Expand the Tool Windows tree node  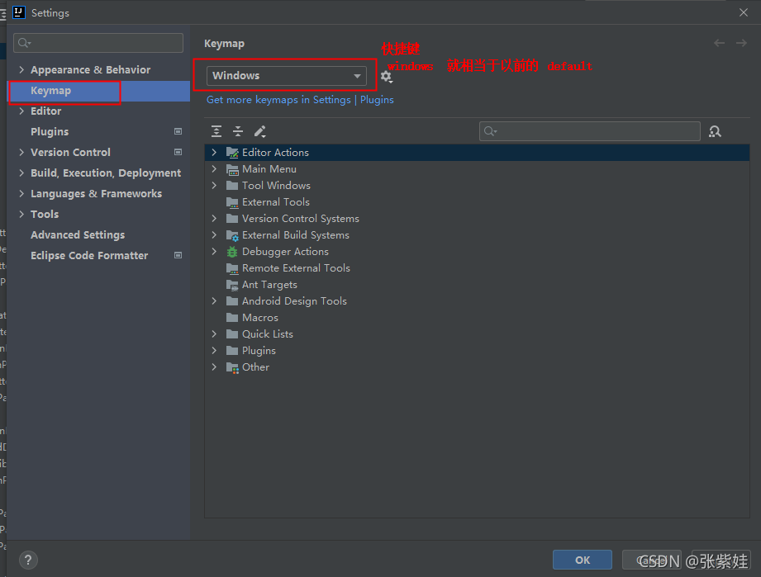click(x=214, y=185)
